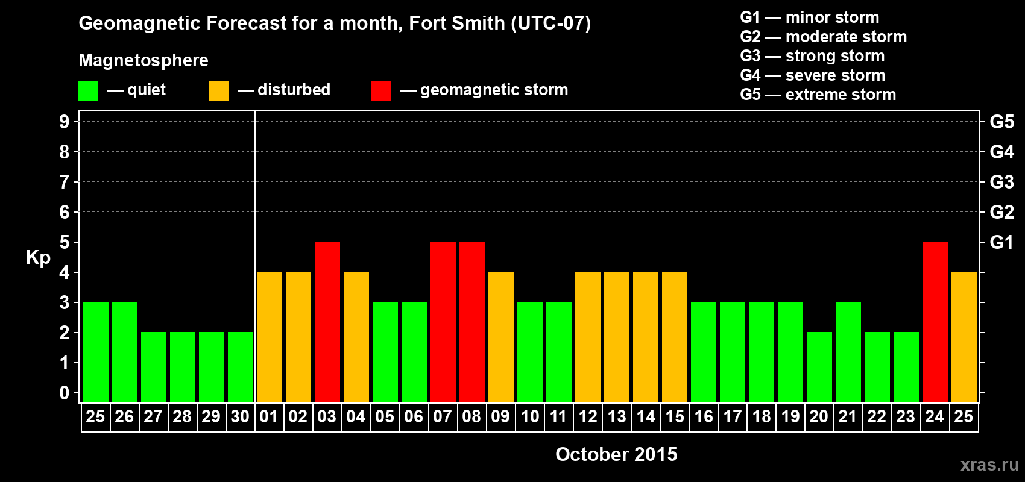Click the date cell 22

877,417
